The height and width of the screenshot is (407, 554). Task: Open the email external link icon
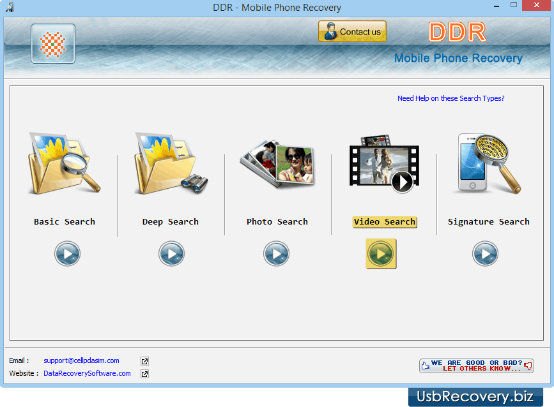(x=144, y=360)
